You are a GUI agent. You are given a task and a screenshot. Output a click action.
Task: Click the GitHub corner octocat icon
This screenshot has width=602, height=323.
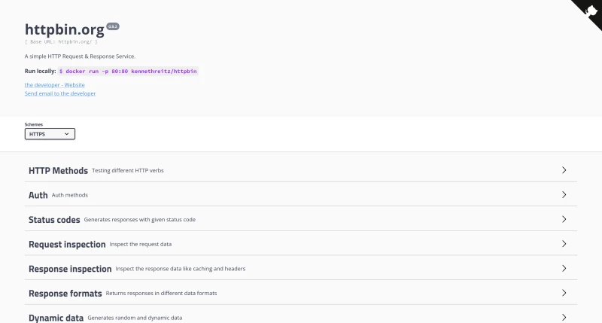[589, 11]
